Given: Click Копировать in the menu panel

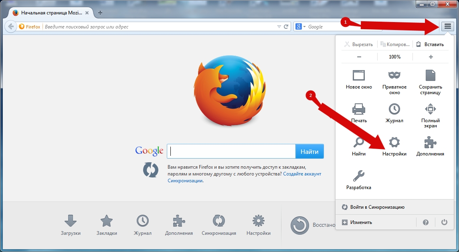Looking at the screenshot, I should coord(395,44).
